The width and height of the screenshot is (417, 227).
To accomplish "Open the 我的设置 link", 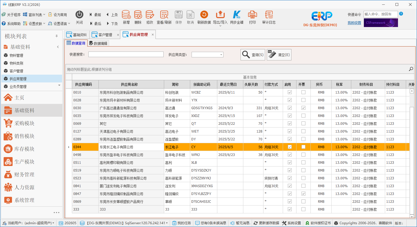I will pyautogui.click(x=354, y=23).
